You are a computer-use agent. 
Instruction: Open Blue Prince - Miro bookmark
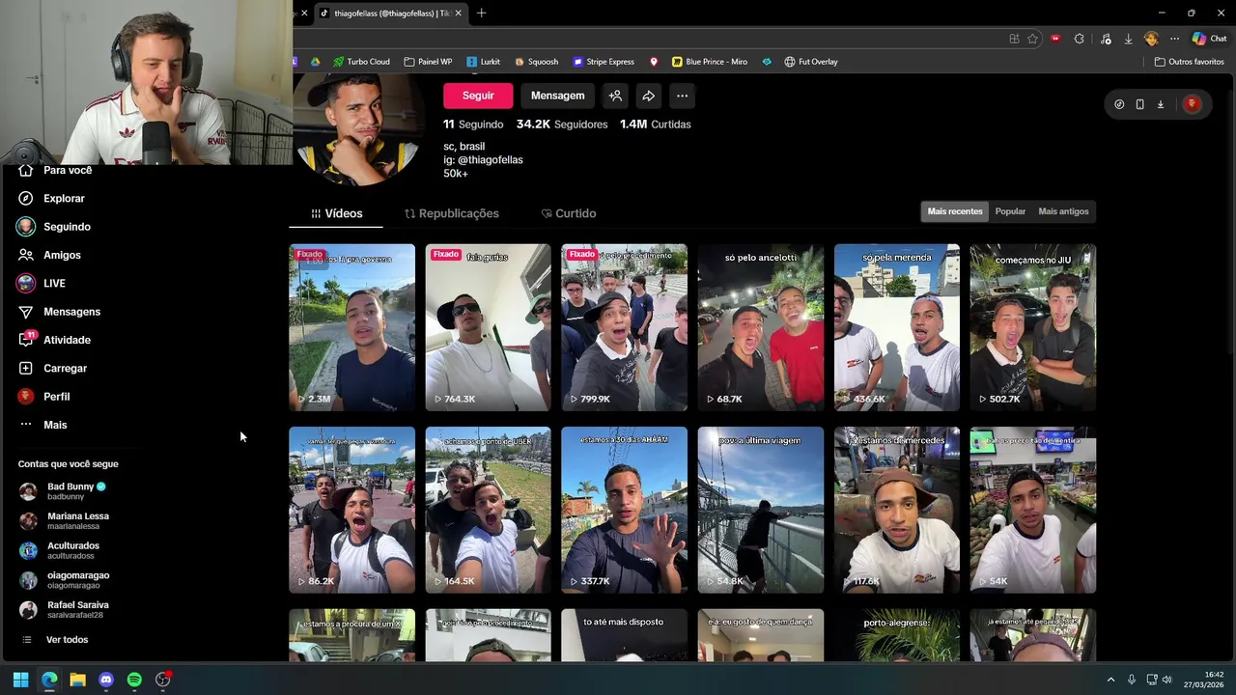click(x=710, y=62)
